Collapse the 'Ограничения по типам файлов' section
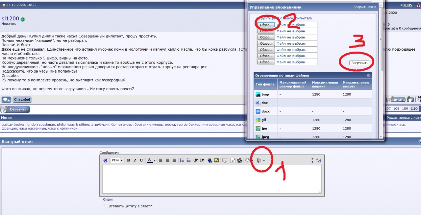 (369, 75)
